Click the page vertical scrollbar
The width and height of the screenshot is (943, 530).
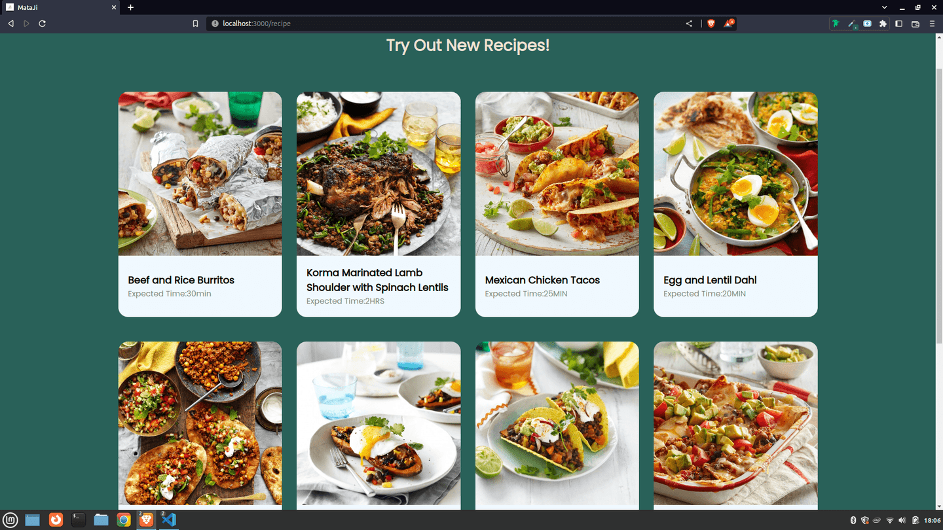coord(939,206)
